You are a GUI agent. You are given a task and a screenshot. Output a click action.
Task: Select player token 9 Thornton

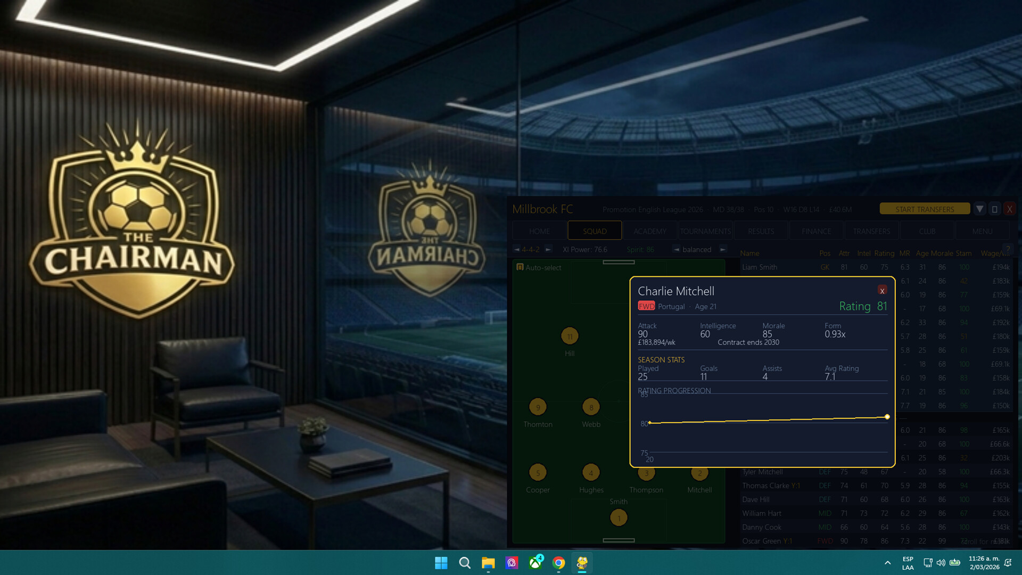(538, 407)
